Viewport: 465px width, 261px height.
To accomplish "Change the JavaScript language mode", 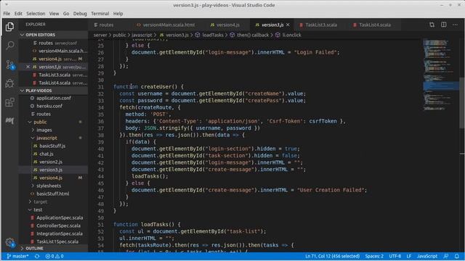I will click(427, 256).
